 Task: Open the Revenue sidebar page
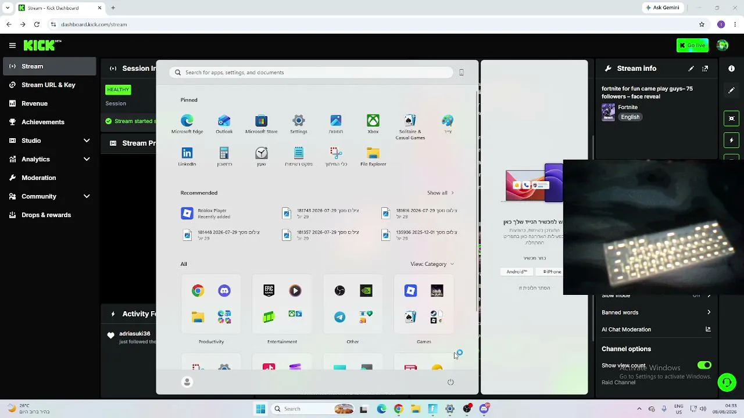[49, 103]
